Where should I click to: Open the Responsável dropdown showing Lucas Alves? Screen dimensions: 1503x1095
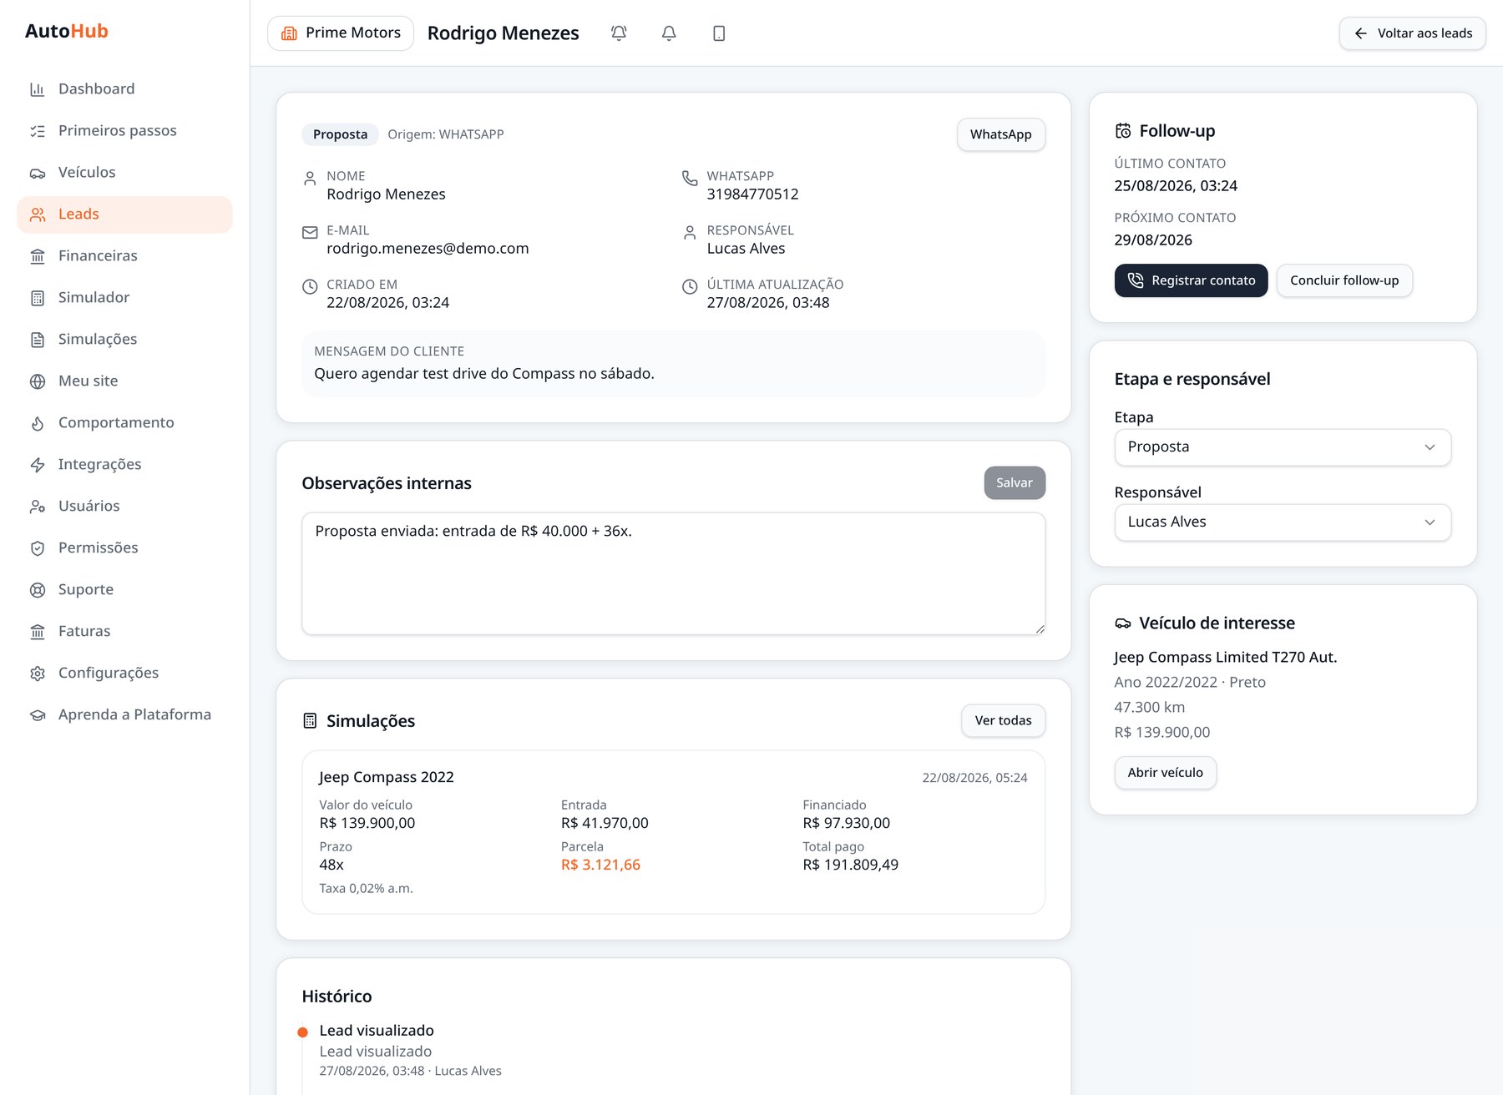pyautogui.click(x=1283, y=522)
